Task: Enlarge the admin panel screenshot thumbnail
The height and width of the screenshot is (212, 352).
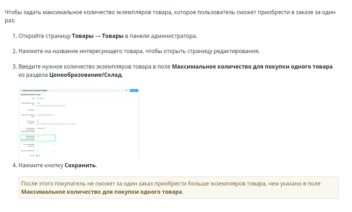Action: (79, 123)
